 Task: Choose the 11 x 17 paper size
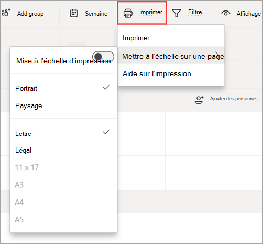click(63, 167)
